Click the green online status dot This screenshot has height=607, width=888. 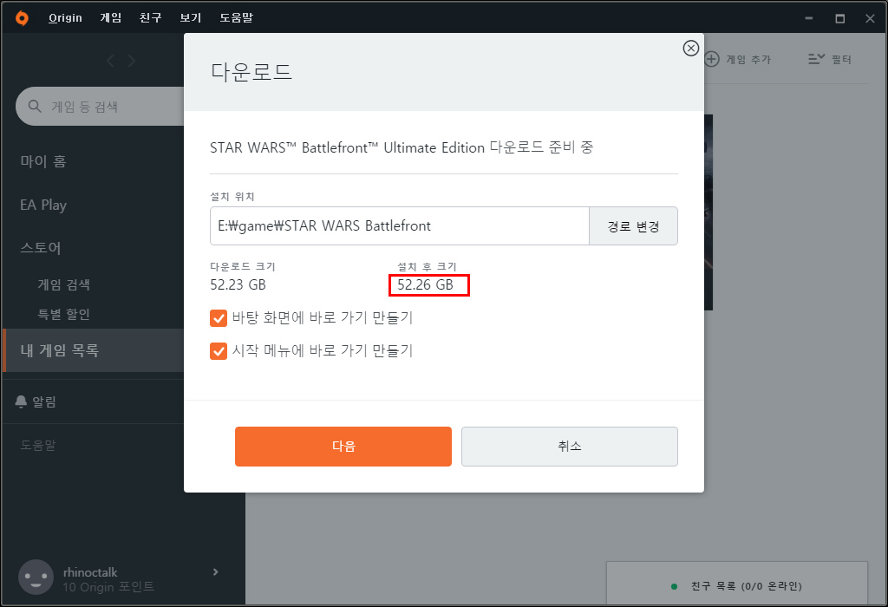[674, 586]
